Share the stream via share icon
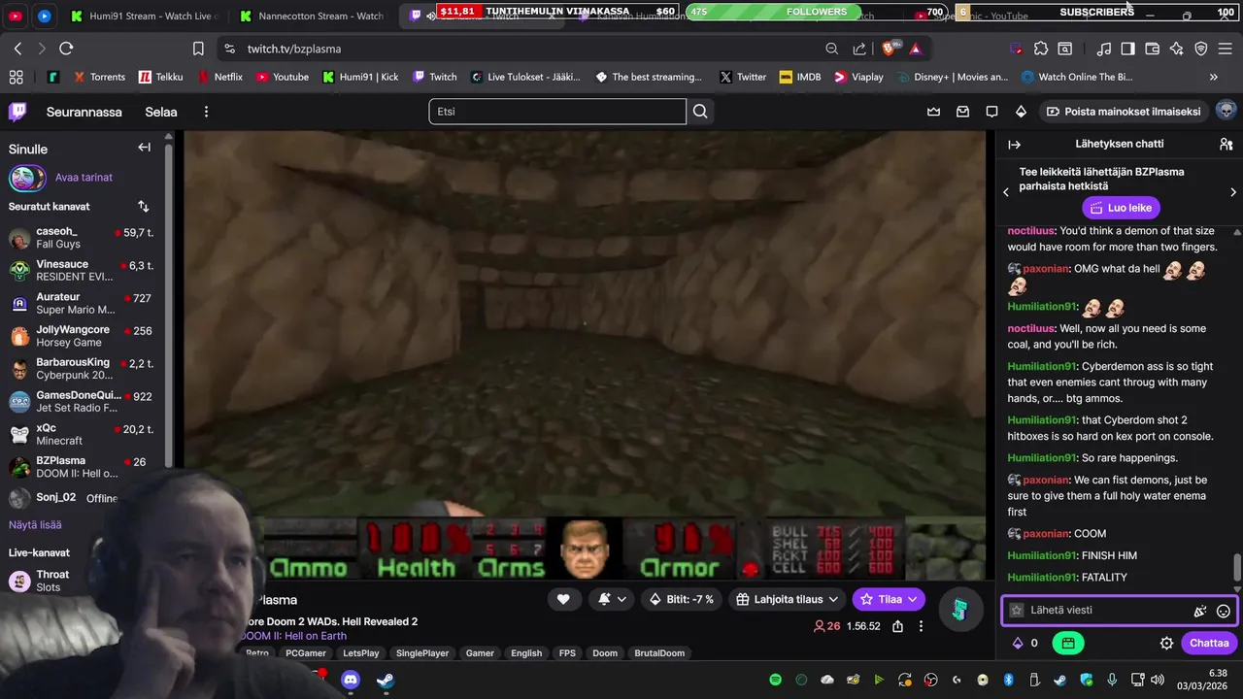Screen dimensions: 1243x699 point(897,626)
